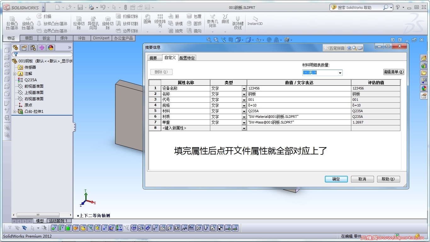Open the Appearances color-ball task pane icon
The height and width of the screenshot is (242, 430).
pos(424,88)
